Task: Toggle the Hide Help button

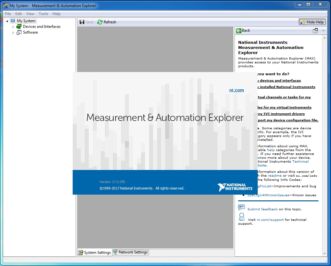Action: click(x=312, y=22)
